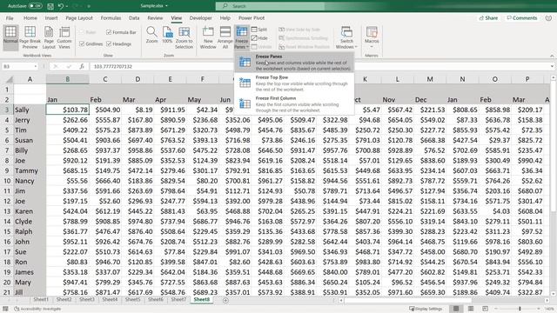The height and width of the screenshot is (313, 557).
Task: Switch to Normal view in status bar
Action: 456,309
